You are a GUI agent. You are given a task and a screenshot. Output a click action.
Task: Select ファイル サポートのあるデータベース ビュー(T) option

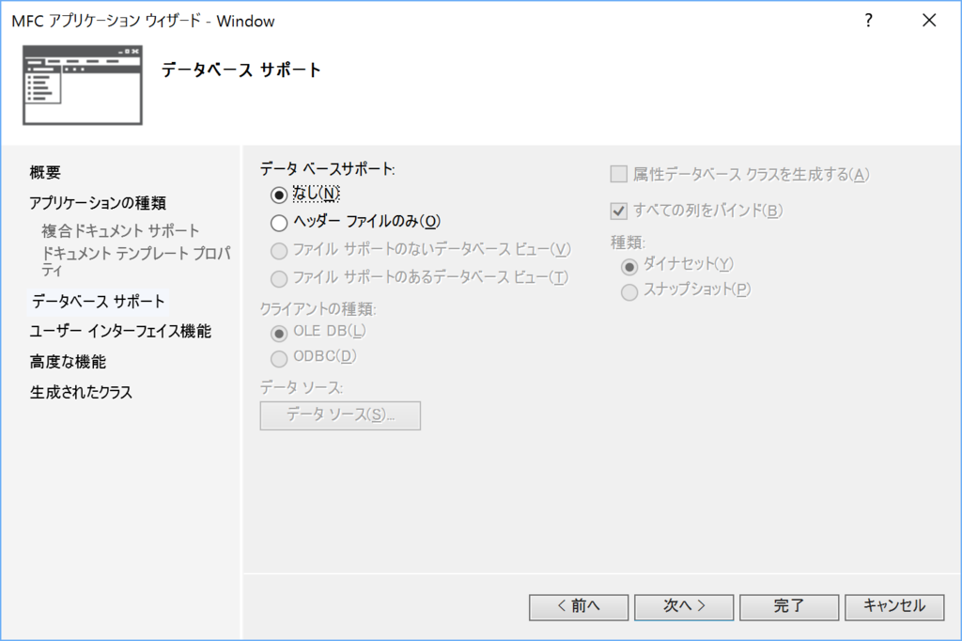pyautogui.click(x=278, y=279)
